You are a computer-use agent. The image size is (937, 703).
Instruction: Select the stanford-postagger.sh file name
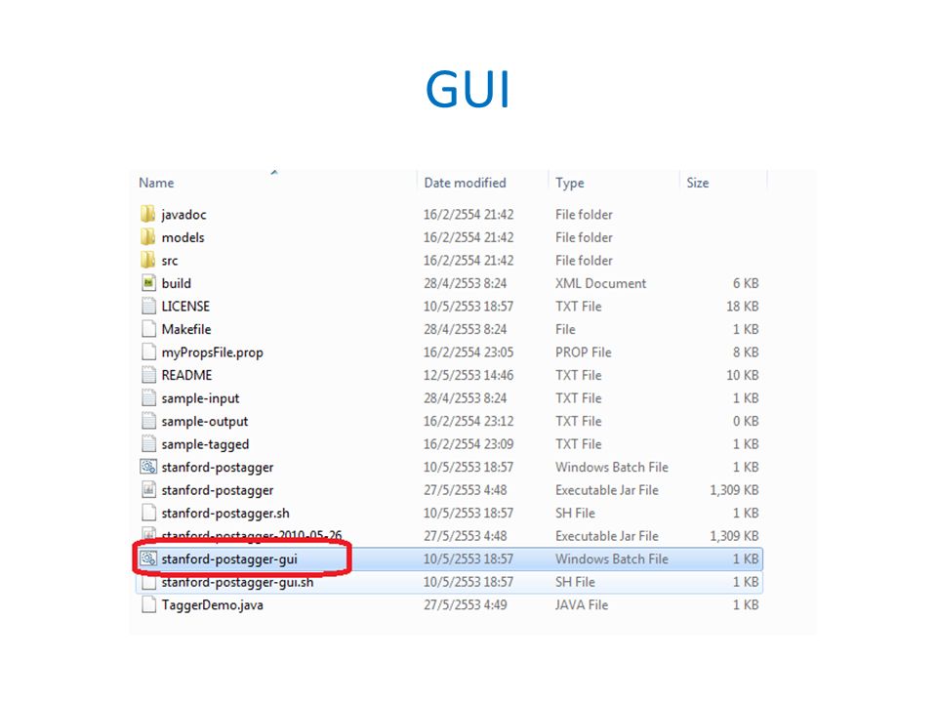pos(225,514)
